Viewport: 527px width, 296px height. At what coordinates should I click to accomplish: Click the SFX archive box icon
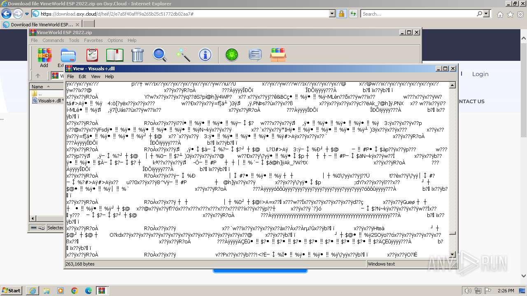[278, 55]
